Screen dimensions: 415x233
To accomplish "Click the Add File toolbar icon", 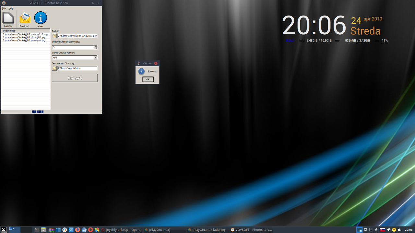I will point(8,18).
